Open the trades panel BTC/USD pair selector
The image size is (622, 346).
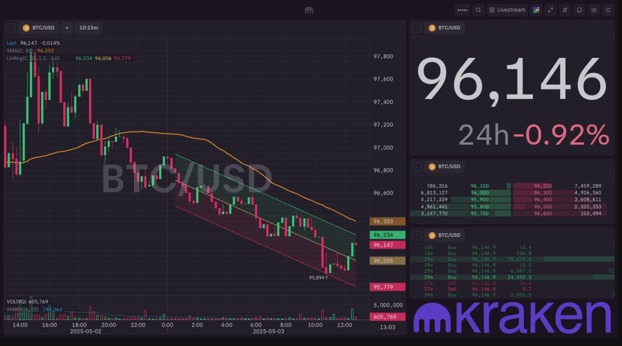pyautogui.click(x=444, y=235)
